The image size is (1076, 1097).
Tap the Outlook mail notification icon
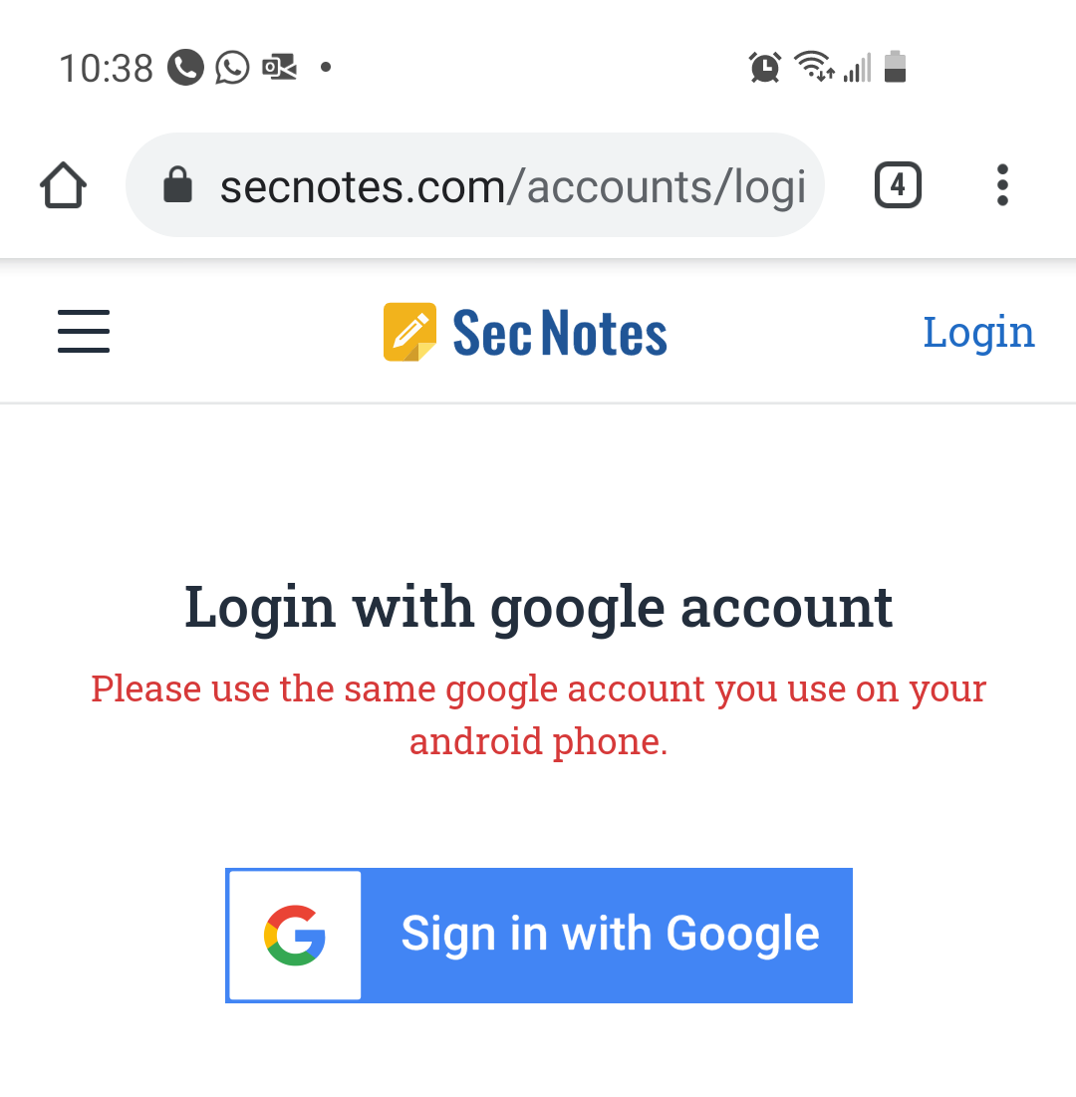pyautogui.click(x=280, y=68)
